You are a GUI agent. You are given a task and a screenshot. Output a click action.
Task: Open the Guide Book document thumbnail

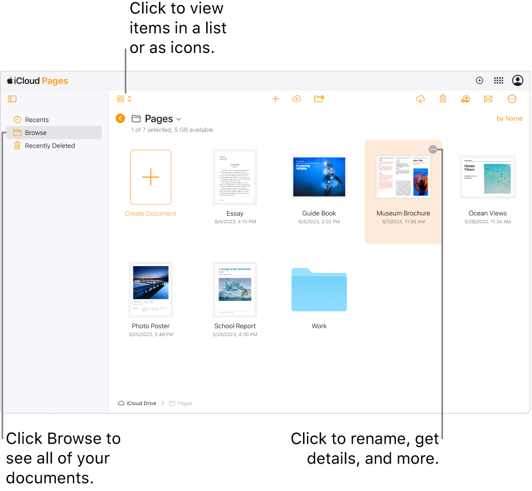click(x=320, y=177)
